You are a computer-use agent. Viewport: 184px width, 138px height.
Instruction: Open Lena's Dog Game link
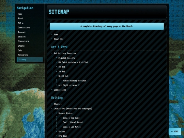71,118
